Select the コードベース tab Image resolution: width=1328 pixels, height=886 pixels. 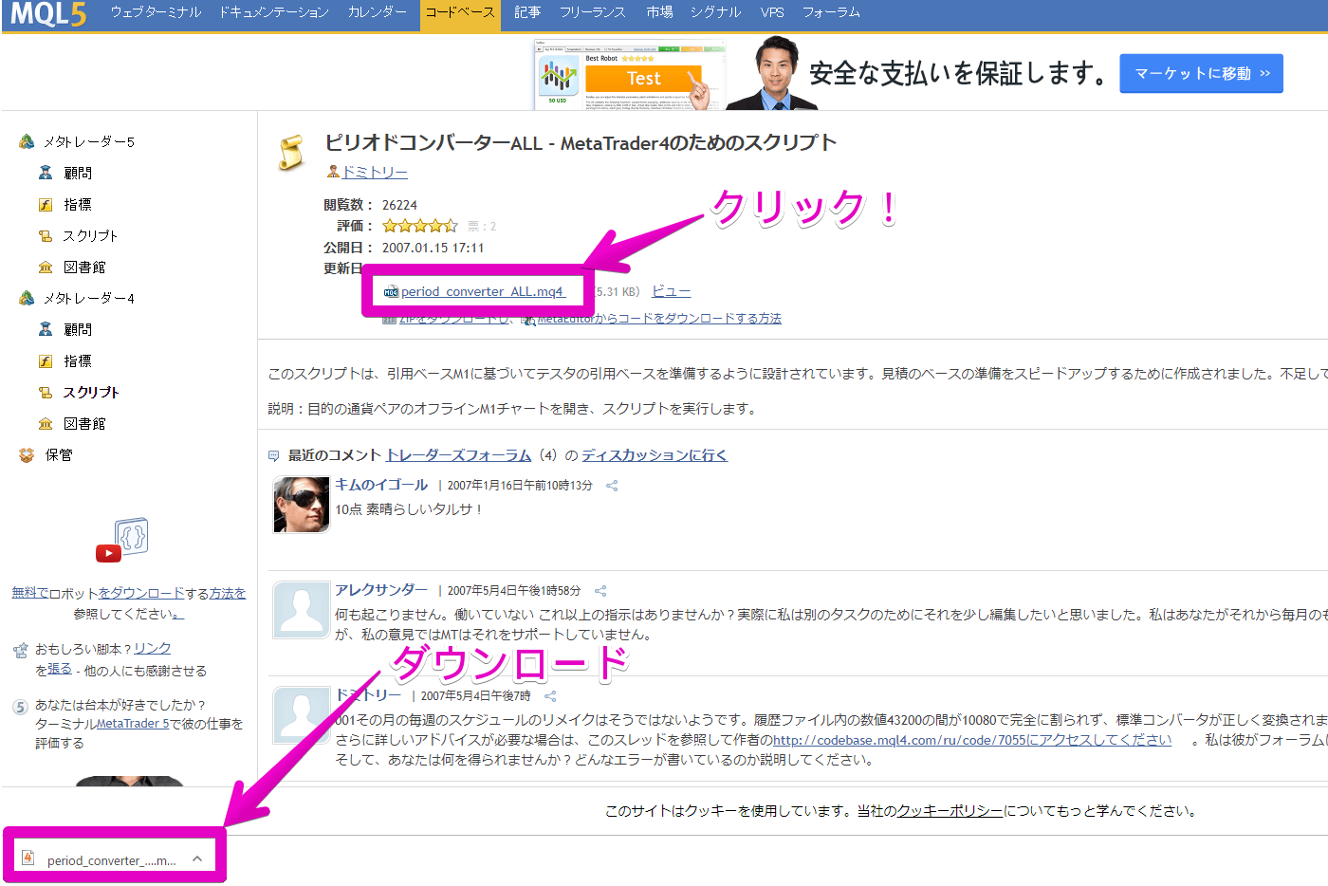[x=460, y=13]
